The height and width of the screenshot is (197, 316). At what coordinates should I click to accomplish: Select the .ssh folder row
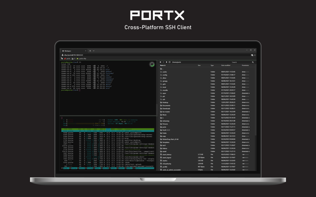click(x=207, y=99)
